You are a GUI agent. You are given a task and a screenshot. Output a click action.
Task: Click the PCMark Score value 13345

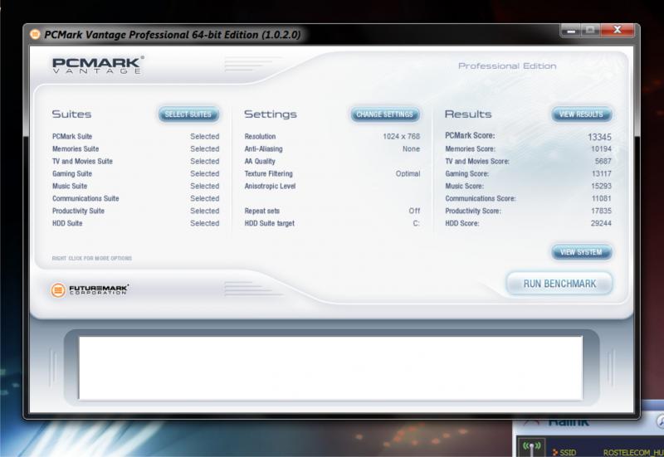tap(599, 137)
